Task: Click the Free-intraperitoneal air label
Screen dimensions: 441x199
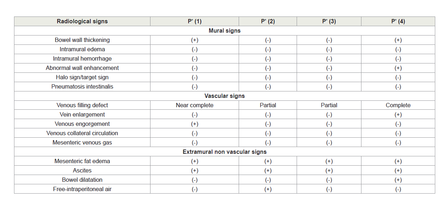Action: click(82, 189)
